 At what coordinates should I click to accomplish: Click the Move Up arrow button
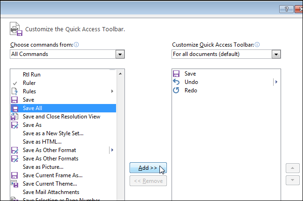point(293,168)
